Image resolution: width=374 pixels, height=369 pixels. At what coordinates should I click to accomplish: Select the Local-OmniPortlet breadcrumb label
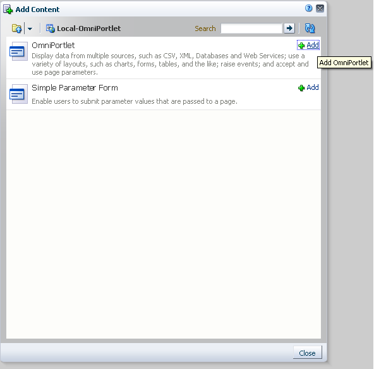(88, 28)
